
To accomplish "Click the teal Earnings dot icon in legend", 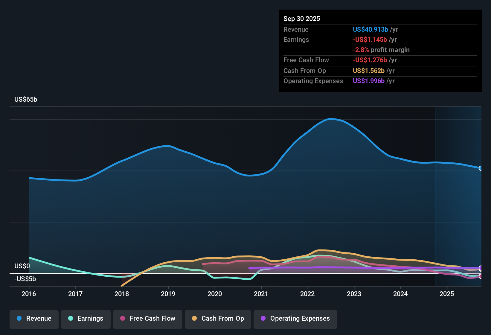I will (70, 319).
